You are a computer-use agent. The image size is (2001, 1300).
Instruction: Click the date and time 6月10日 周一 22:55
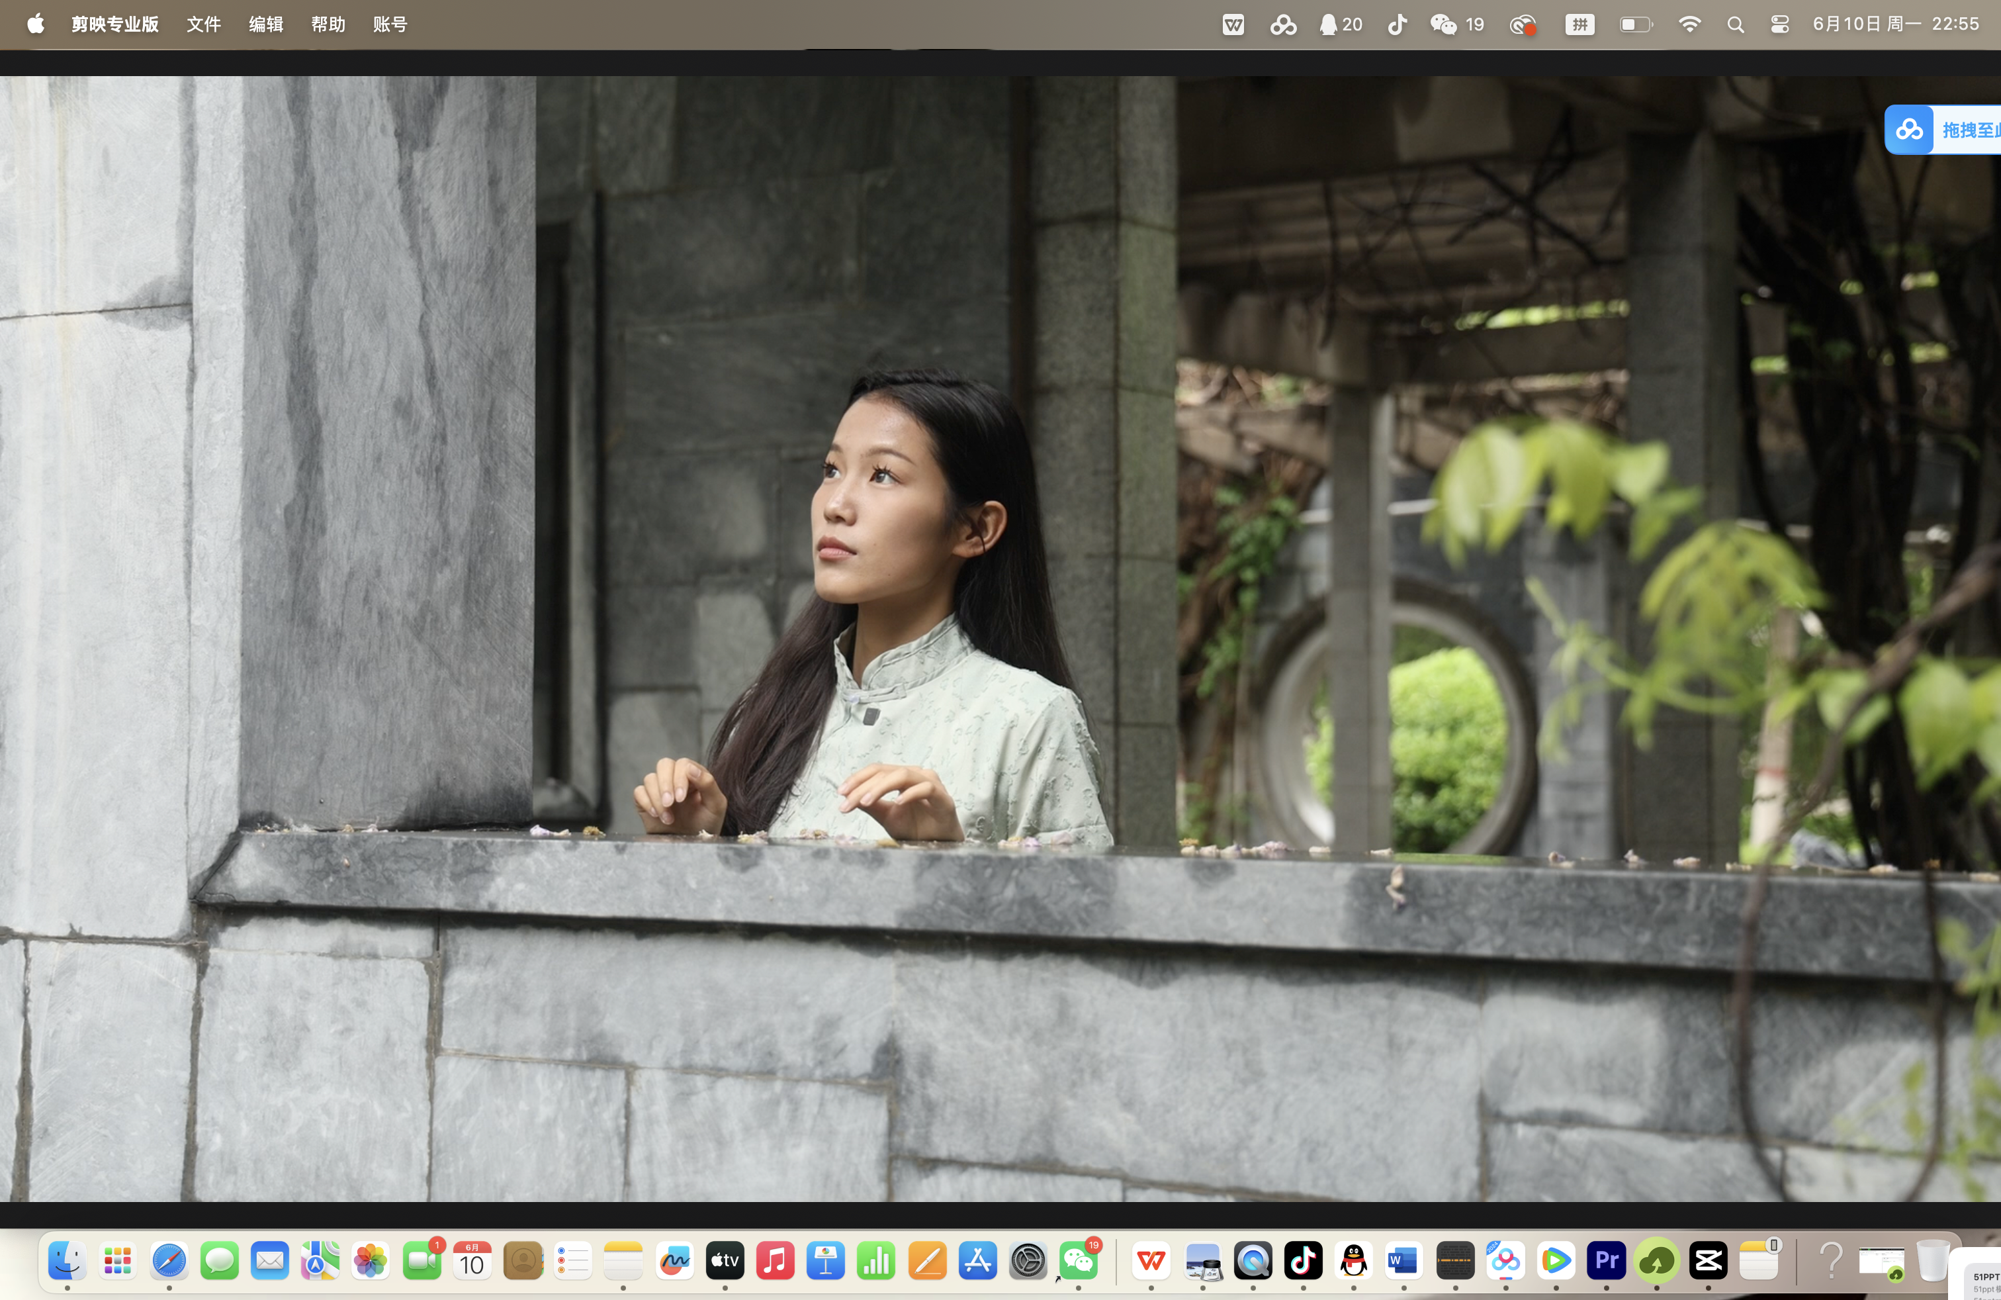[x=1895, y=24]
